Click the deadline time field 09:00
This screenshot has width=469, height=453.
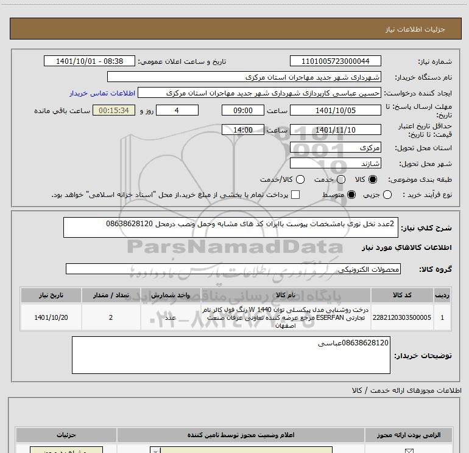click(243, 110)
